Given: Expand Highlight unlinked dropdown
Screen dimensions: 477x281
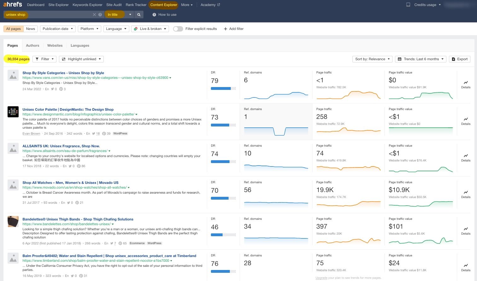Looking at the screenshot, I should click(81, 59).
